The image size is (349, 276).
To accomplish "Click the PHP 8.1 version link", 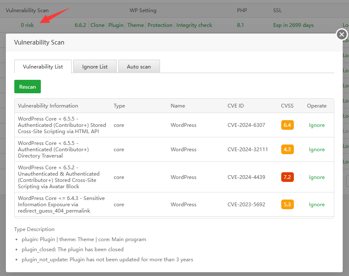I will pyautogui.click(x=240, y=25).
